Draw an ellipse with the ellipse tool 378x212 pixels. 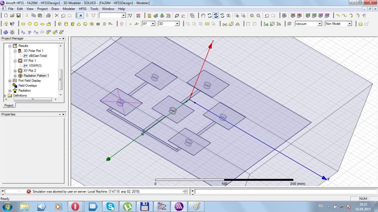pyautogui.click(x=42, y=24)
